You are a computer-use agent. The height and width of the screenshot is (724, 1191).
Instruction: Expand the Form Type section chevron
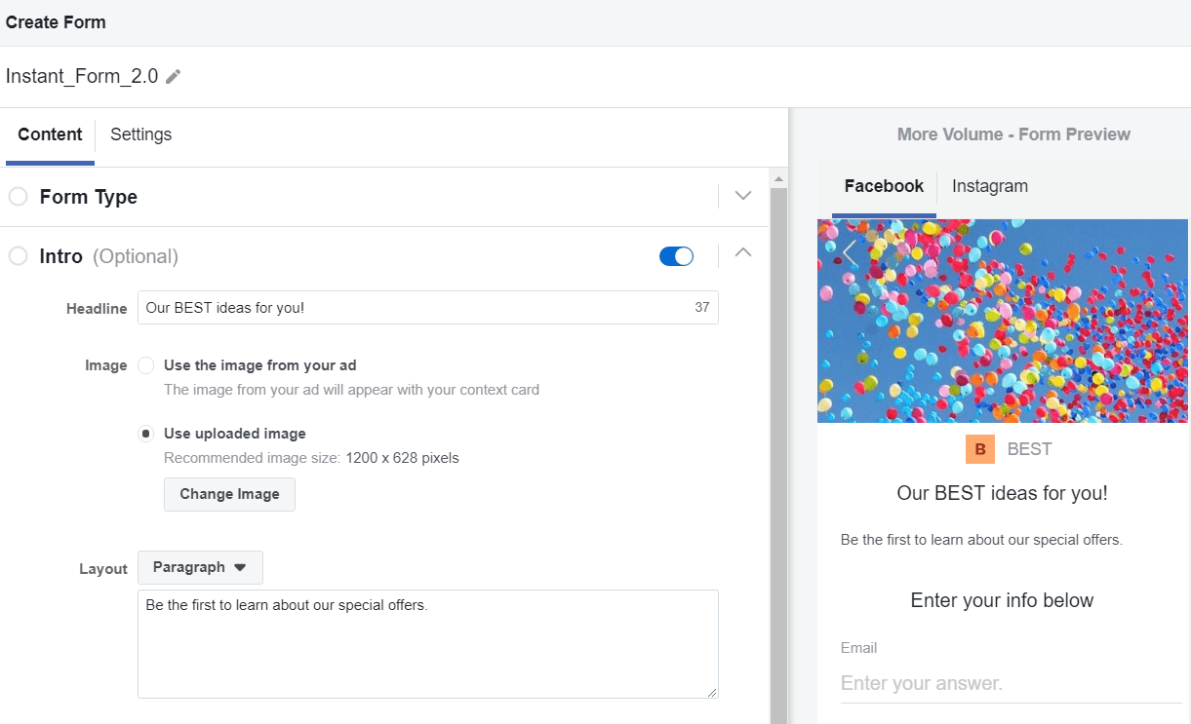pyautogui.click(x=743, y=196)
